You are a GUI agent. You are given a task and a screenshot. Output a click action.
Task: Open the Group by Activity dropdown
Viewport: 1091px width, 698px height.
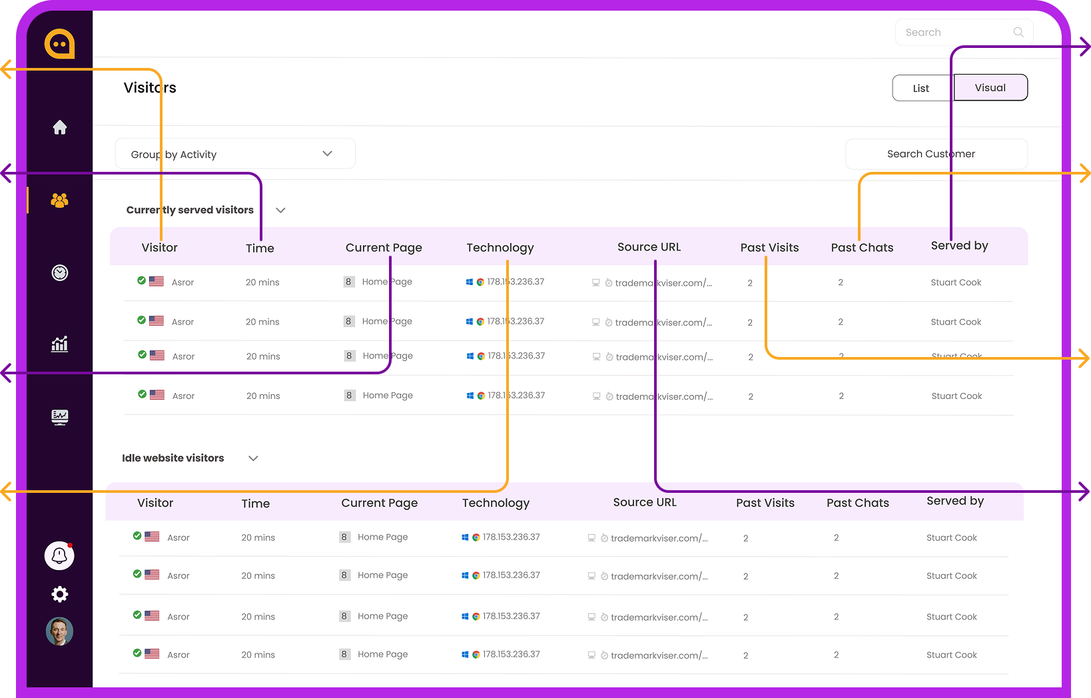click(235, 153)
